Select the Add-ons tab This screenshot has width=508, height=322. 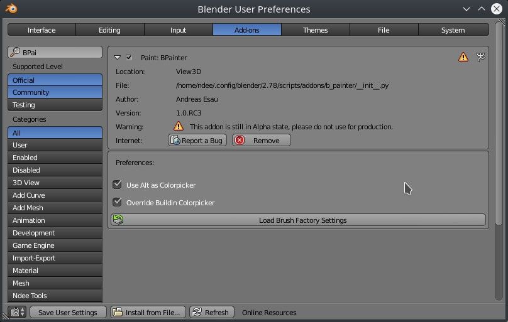pyautogui.click(x=247, y=30)
